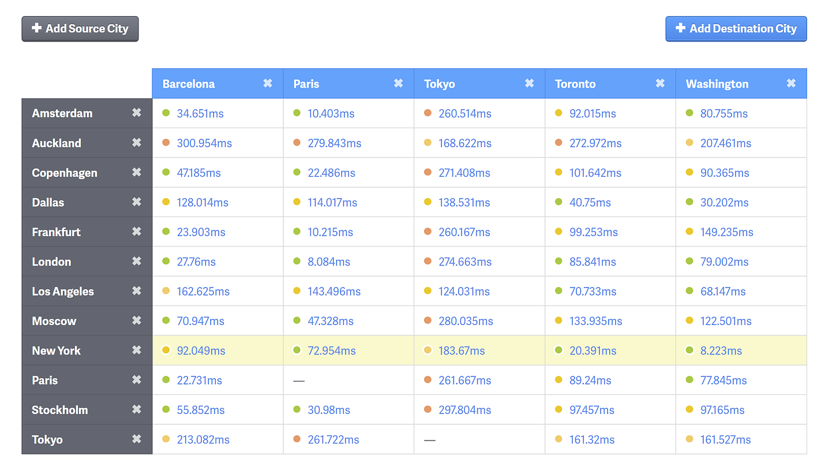Image resolution: width=840 pixels, height=470 pixels.
Task: Remove the Tokyo source row
Action: coord(137,439)
